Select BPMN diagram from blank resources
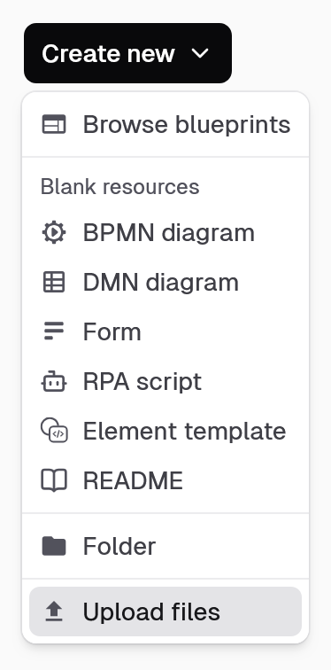The height and width of the screenshot is (670, 331). [165, 233]
